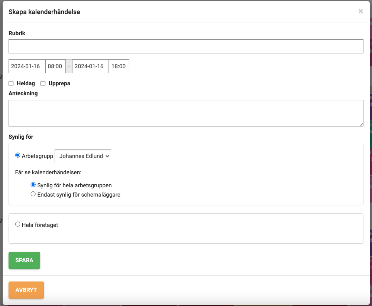Viewport: 372px width, 306px height.
Task: Click the Rubrik input field
Action: pyautogui.click(x=186, y=46)
